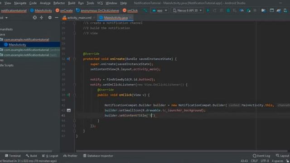This screenshot has height=163, width=290.
Task: Click the override gutter icon beside onCreate
Action: [x=68, y=59]
